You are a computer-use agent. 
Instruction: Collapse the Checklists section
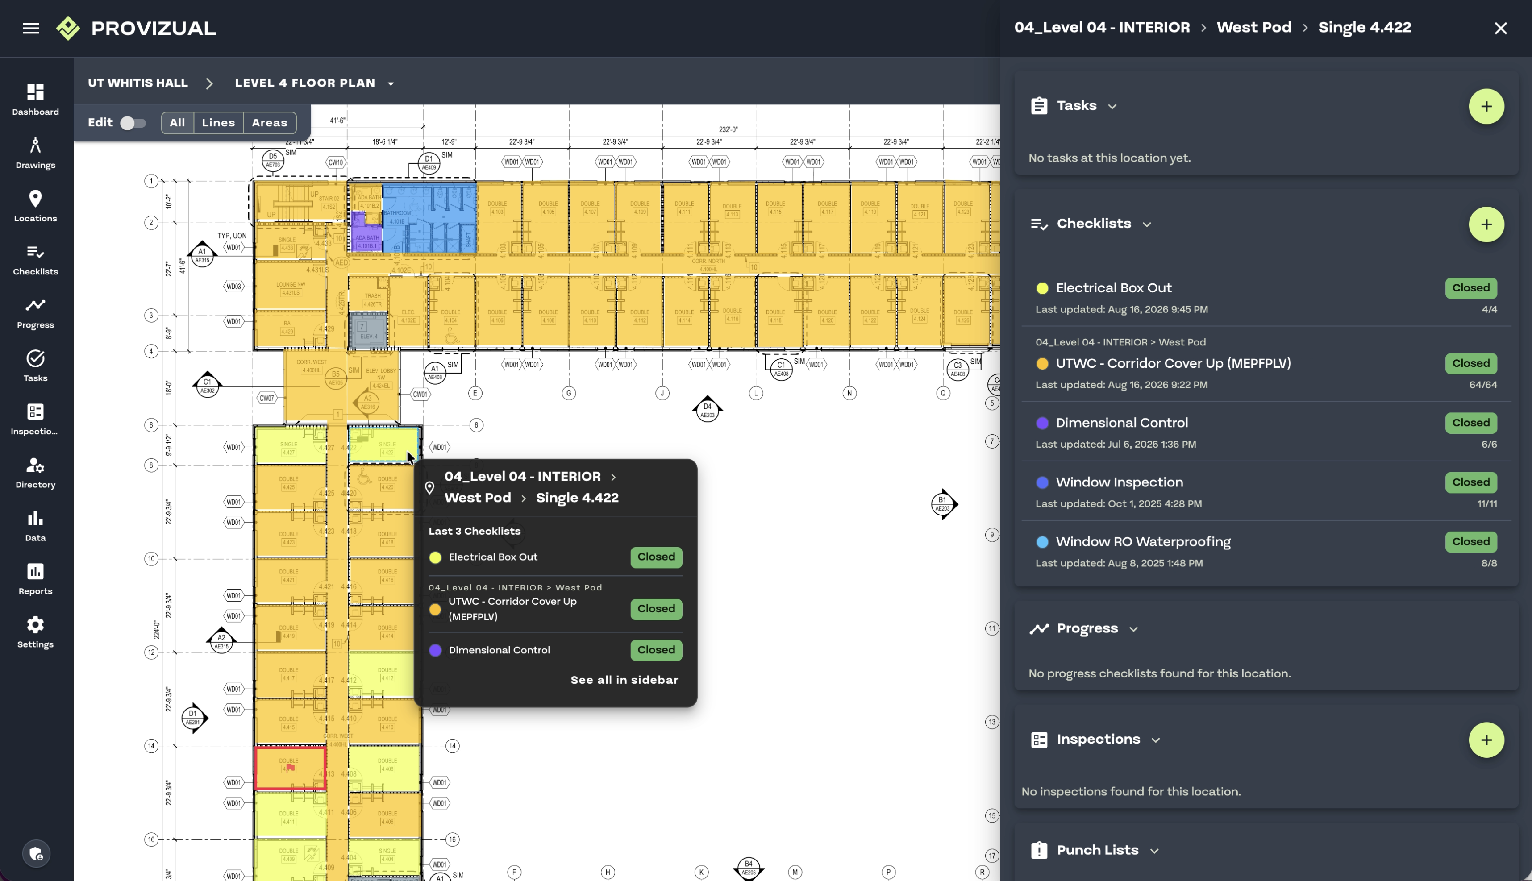[x=1147, y=224]
